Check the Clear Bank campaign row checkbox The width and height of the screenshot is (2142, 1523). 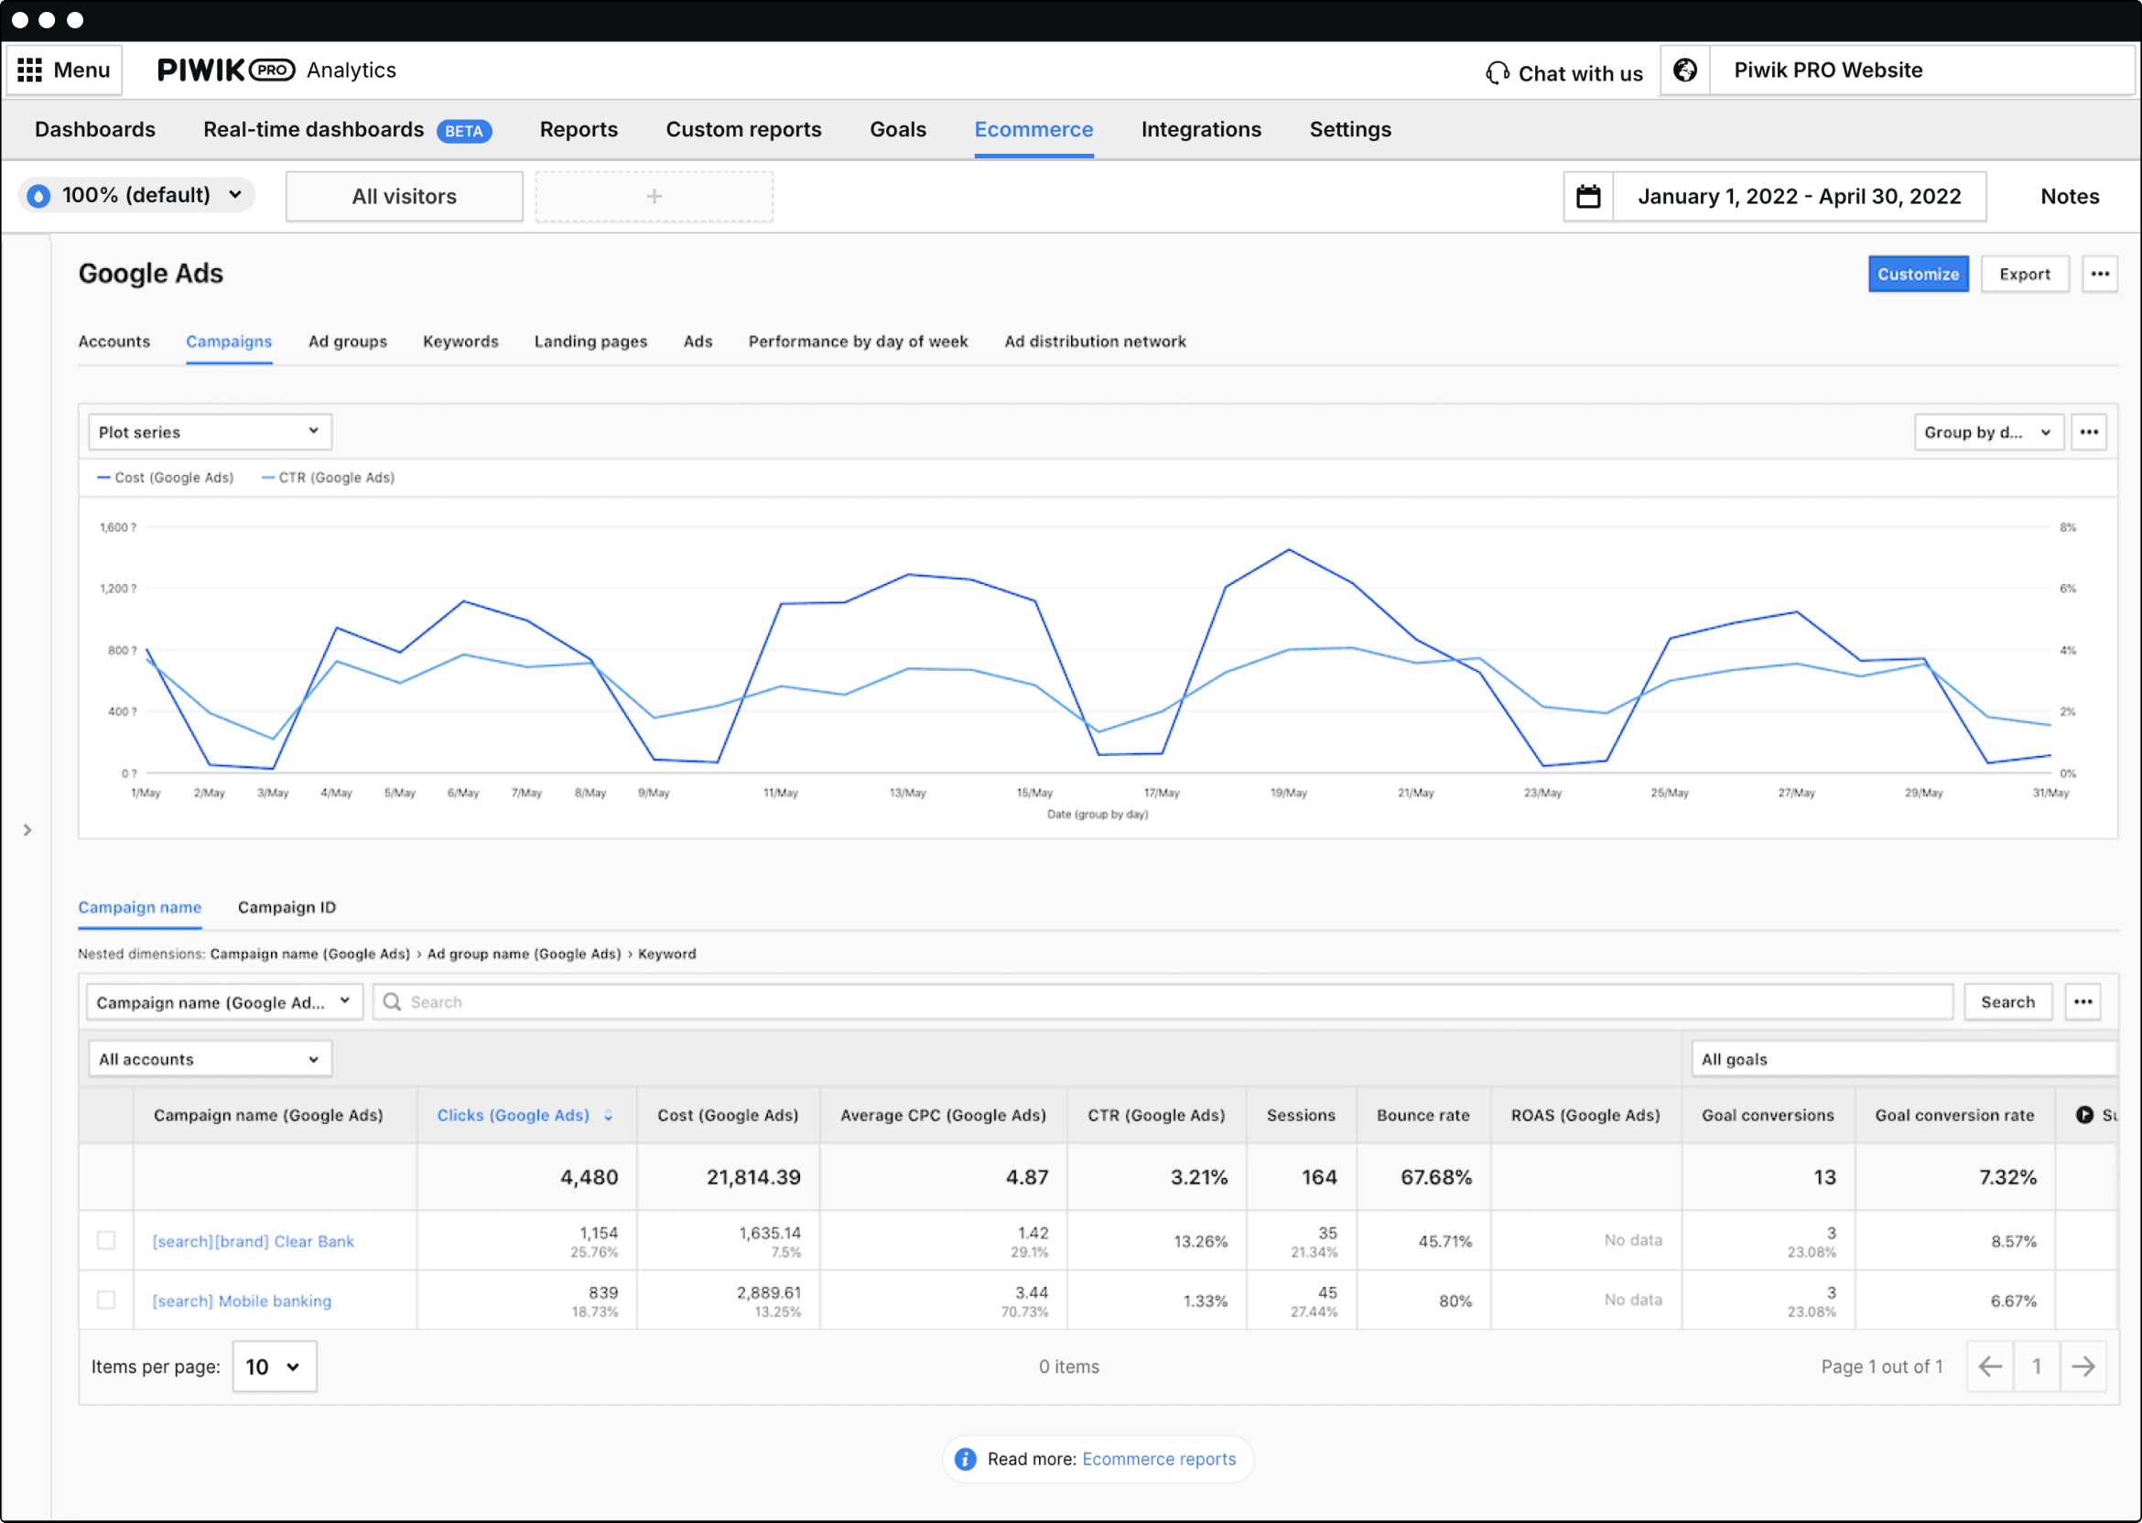[x=106, y=1240]
